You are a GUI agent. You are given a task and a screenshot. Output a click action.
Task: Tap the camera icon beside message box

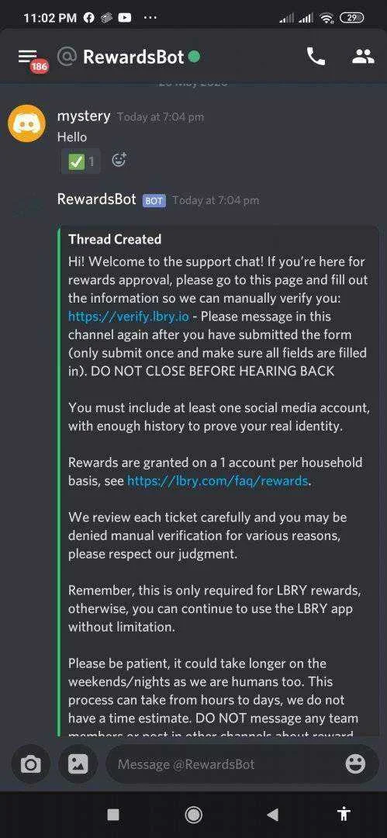point(30,765)
